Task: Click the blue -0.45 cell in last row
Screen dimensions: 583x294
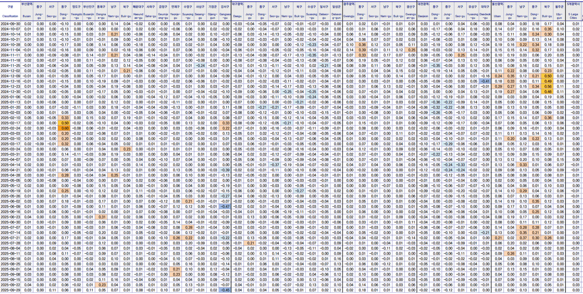Action: coord(225,290)
